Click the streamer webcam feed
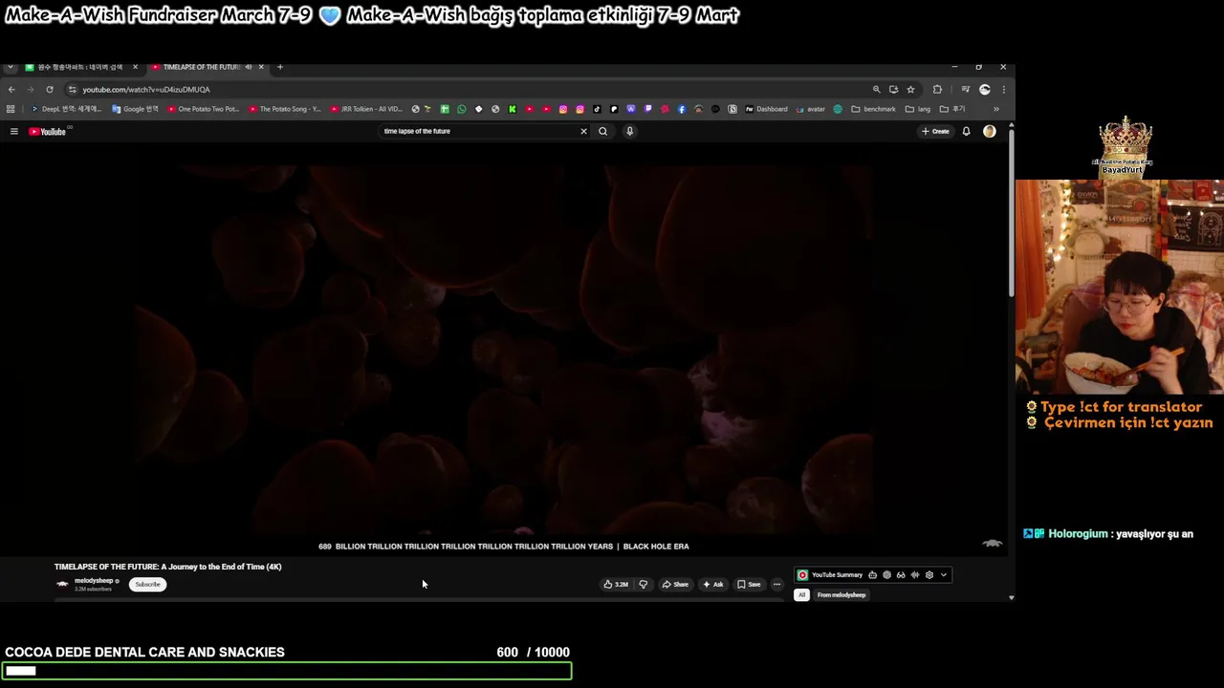Viewport: 1224px width, 688px height. click(1119, 287)
